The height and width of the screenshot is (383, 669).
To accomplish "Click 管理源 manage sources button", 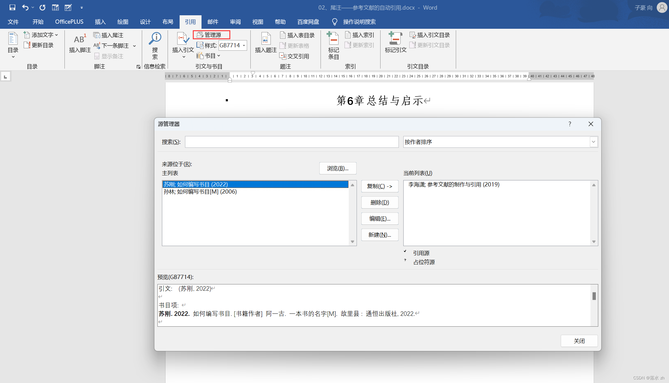I will (x=211, y=35).
